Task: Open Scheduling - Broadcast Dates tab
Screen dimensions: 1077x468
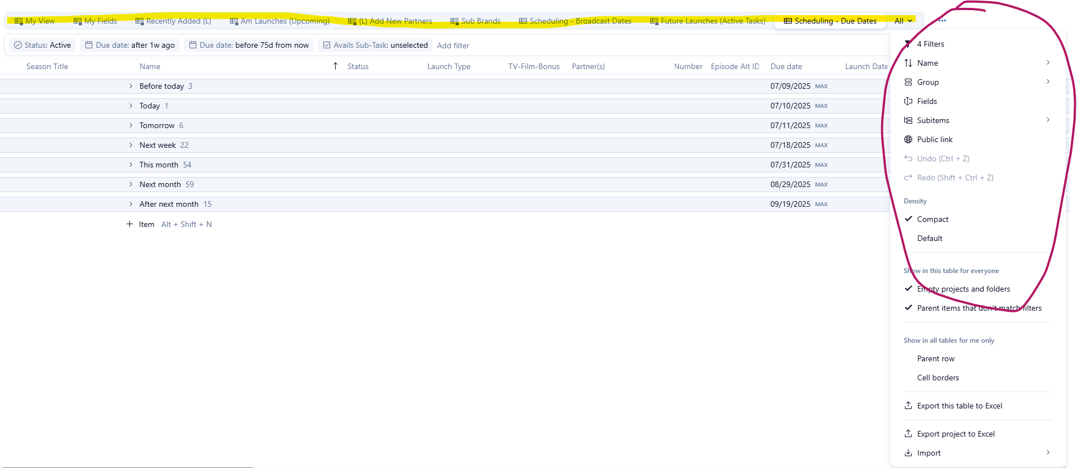Action: click(x=575, y=21)
